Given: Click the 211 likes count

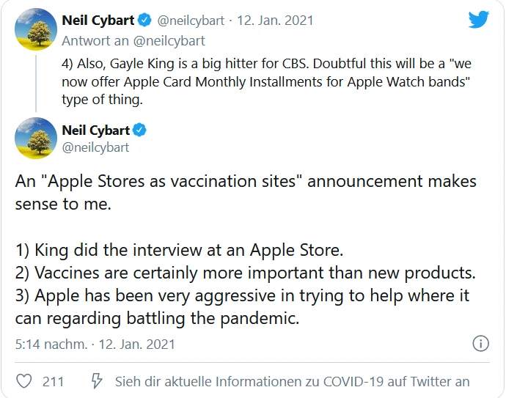Looking at the screenshot, I should tap(53, 381).
